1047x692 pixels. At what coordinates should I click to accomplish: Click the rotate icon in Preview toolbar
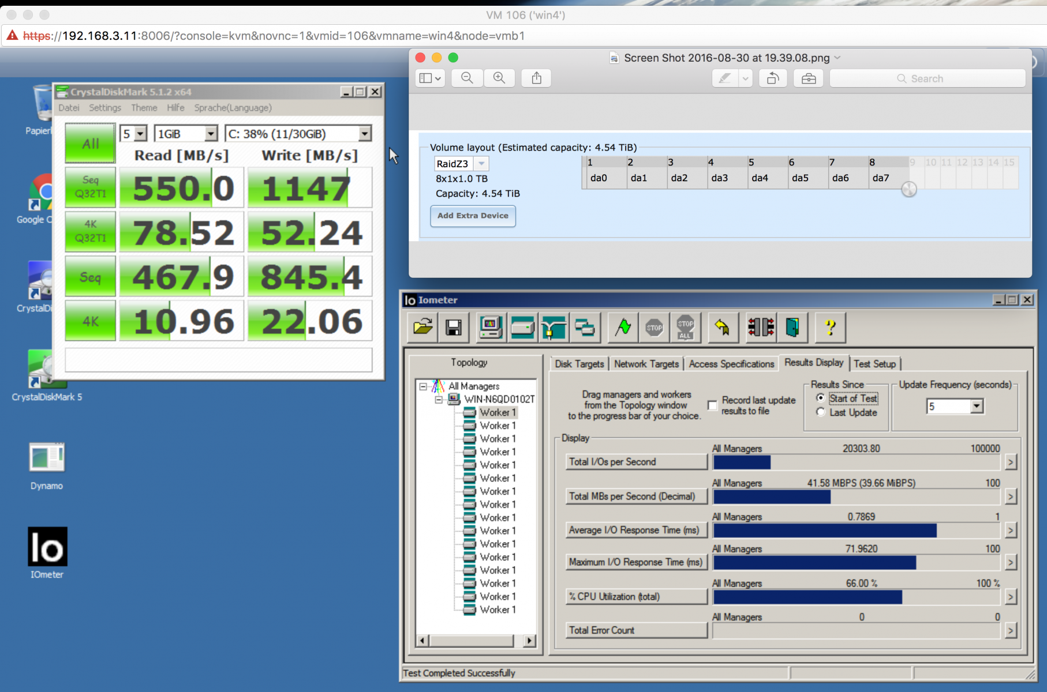[773, 78]
